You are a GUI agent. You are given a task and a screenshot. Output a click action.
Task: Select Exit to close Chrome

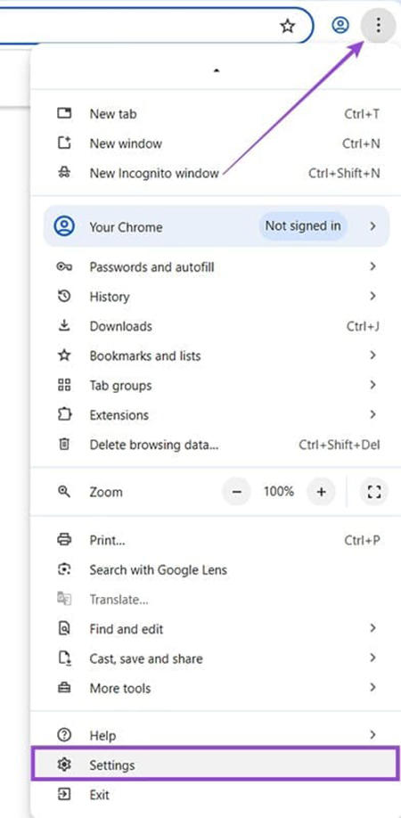pos(216,795)
